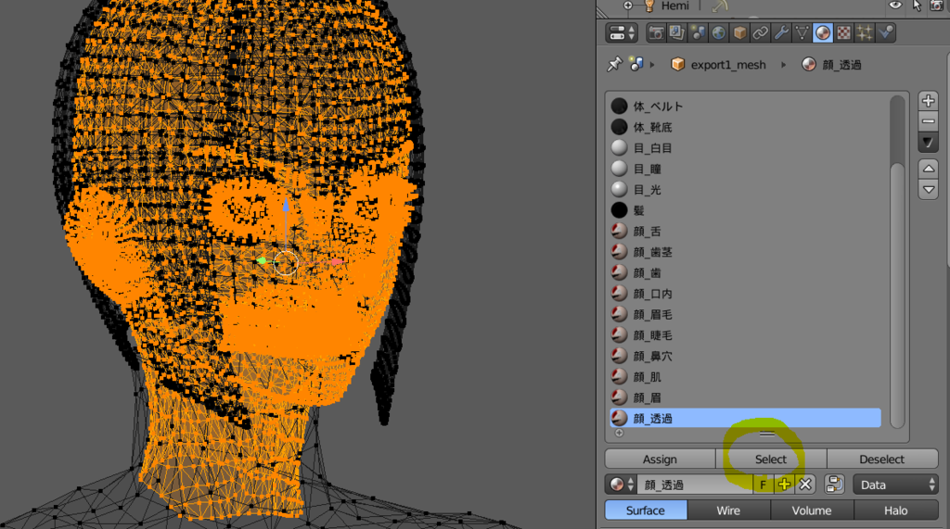Open the Texture properties tab (checker icon)
This screenshot has height=529, width=950.
click(843, 32)
